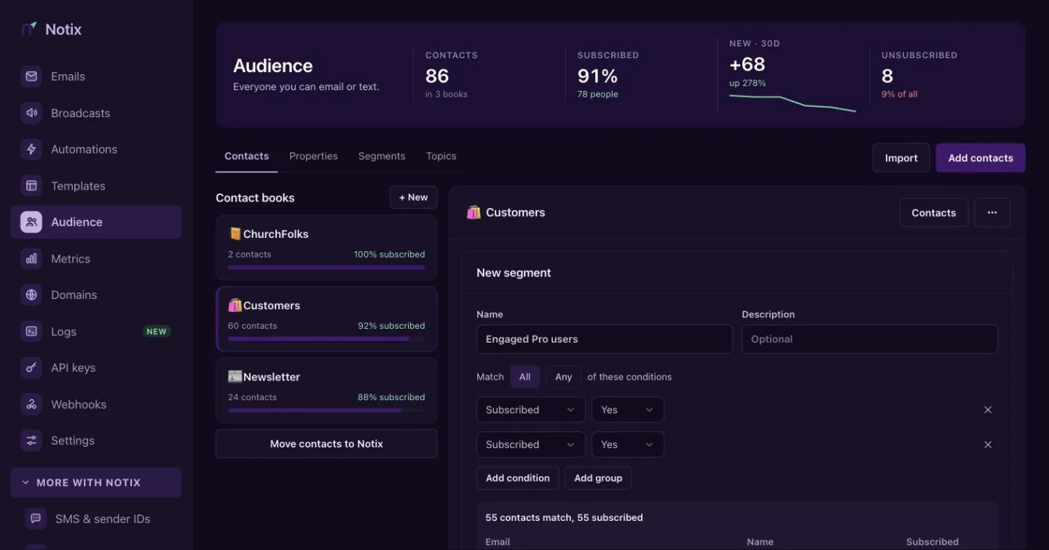Viewport: 1049px width, 550px height.
Task: Open the first condition's Subscribed field dropdown
Action: [531, 410]
